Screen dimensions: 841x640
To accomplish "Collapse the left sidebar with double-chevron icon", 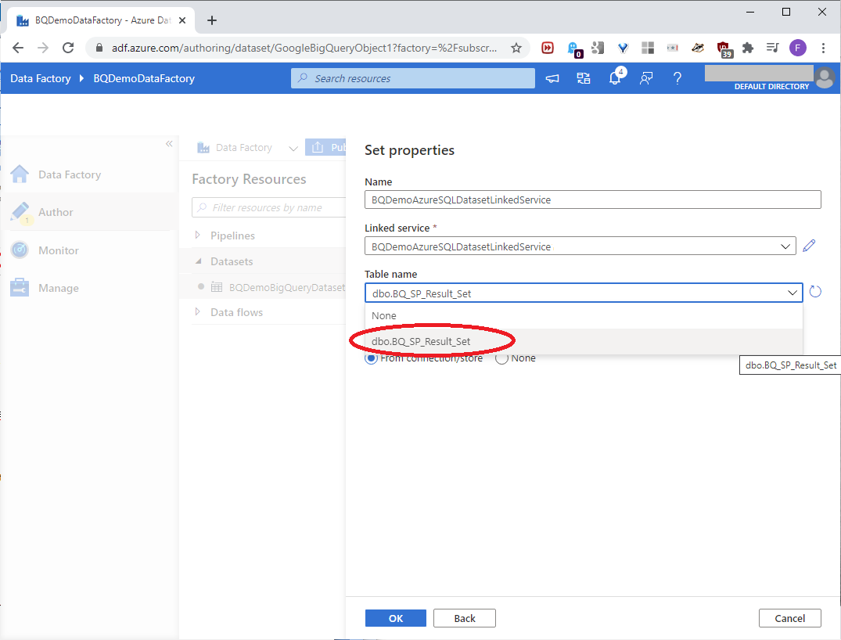I will [169, 144].
